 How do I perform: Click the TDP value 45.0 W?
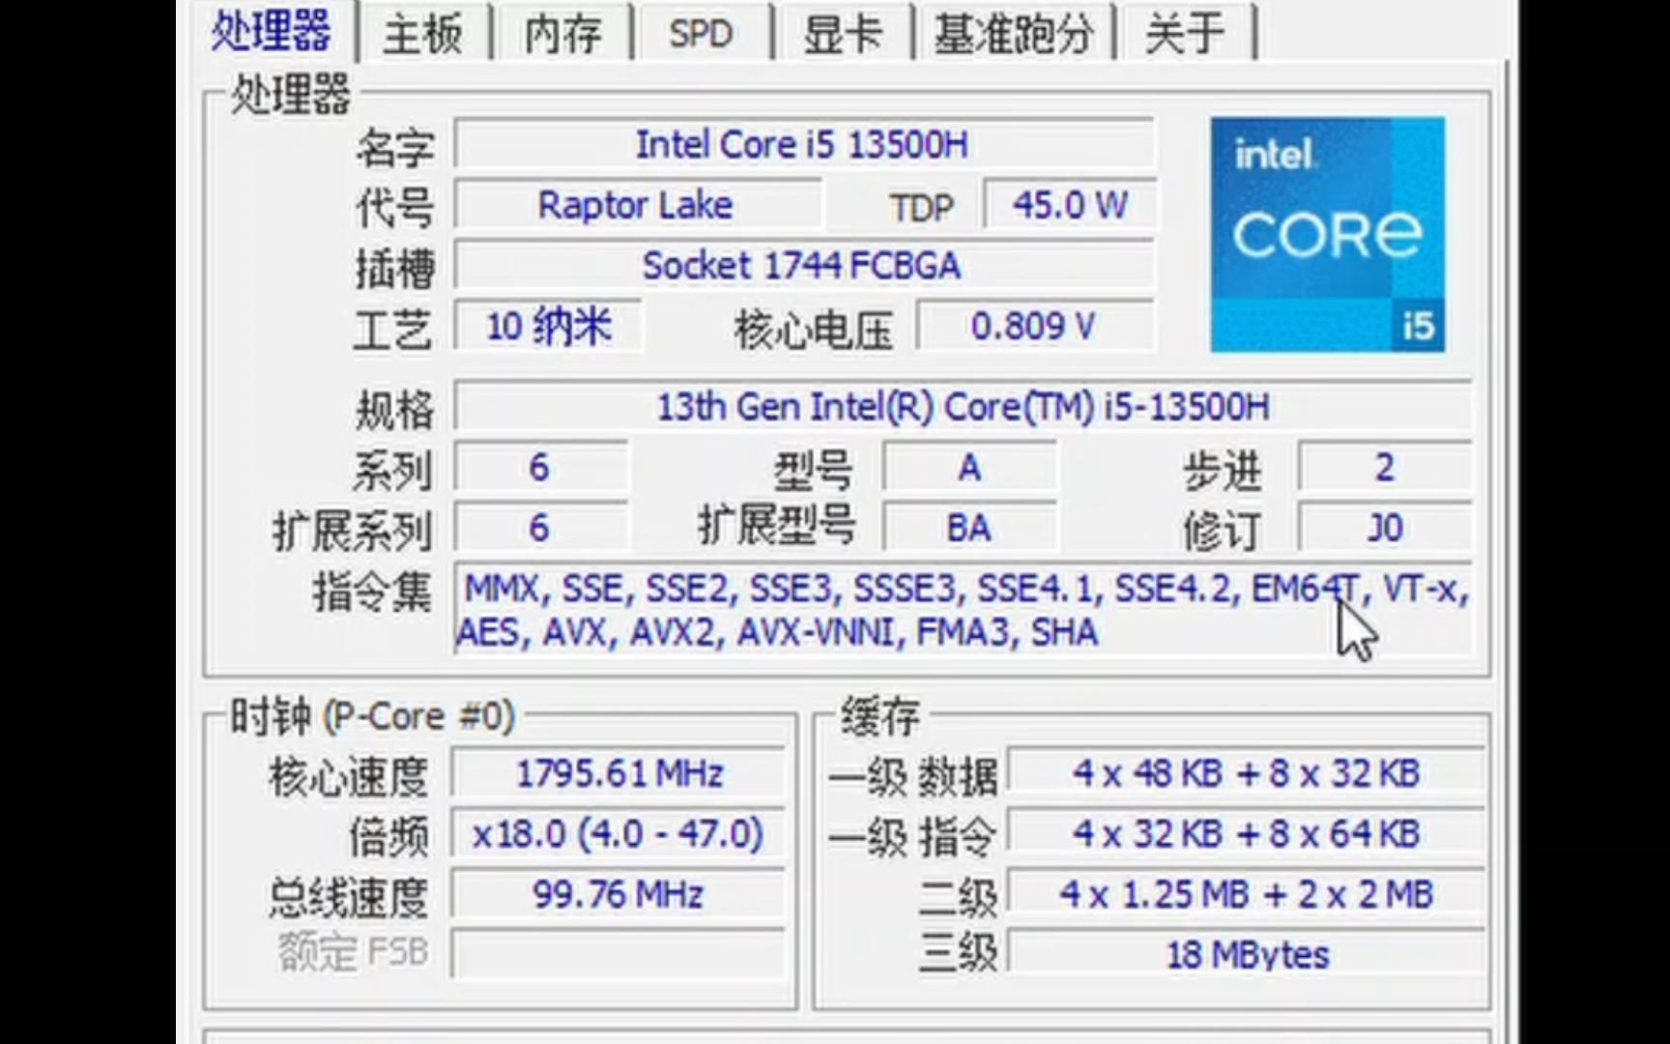1069,205
